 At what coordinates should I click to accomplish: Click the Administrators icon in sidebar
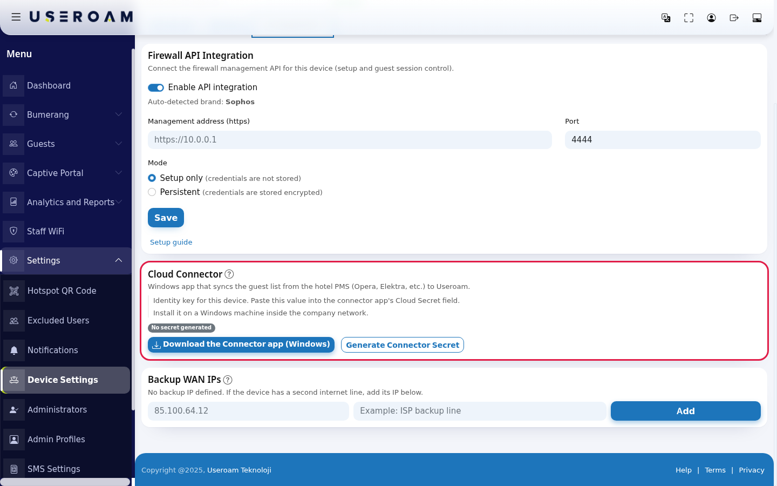tap(14, 409)
